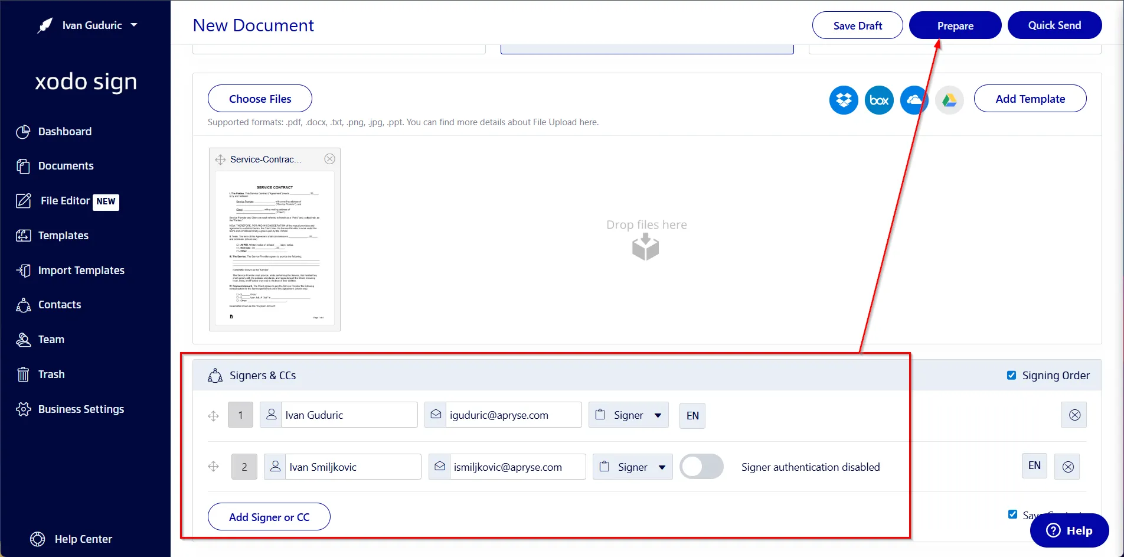Open the Team page
This screenshot has width=1124, height=557.
click(x=51, y=340)
